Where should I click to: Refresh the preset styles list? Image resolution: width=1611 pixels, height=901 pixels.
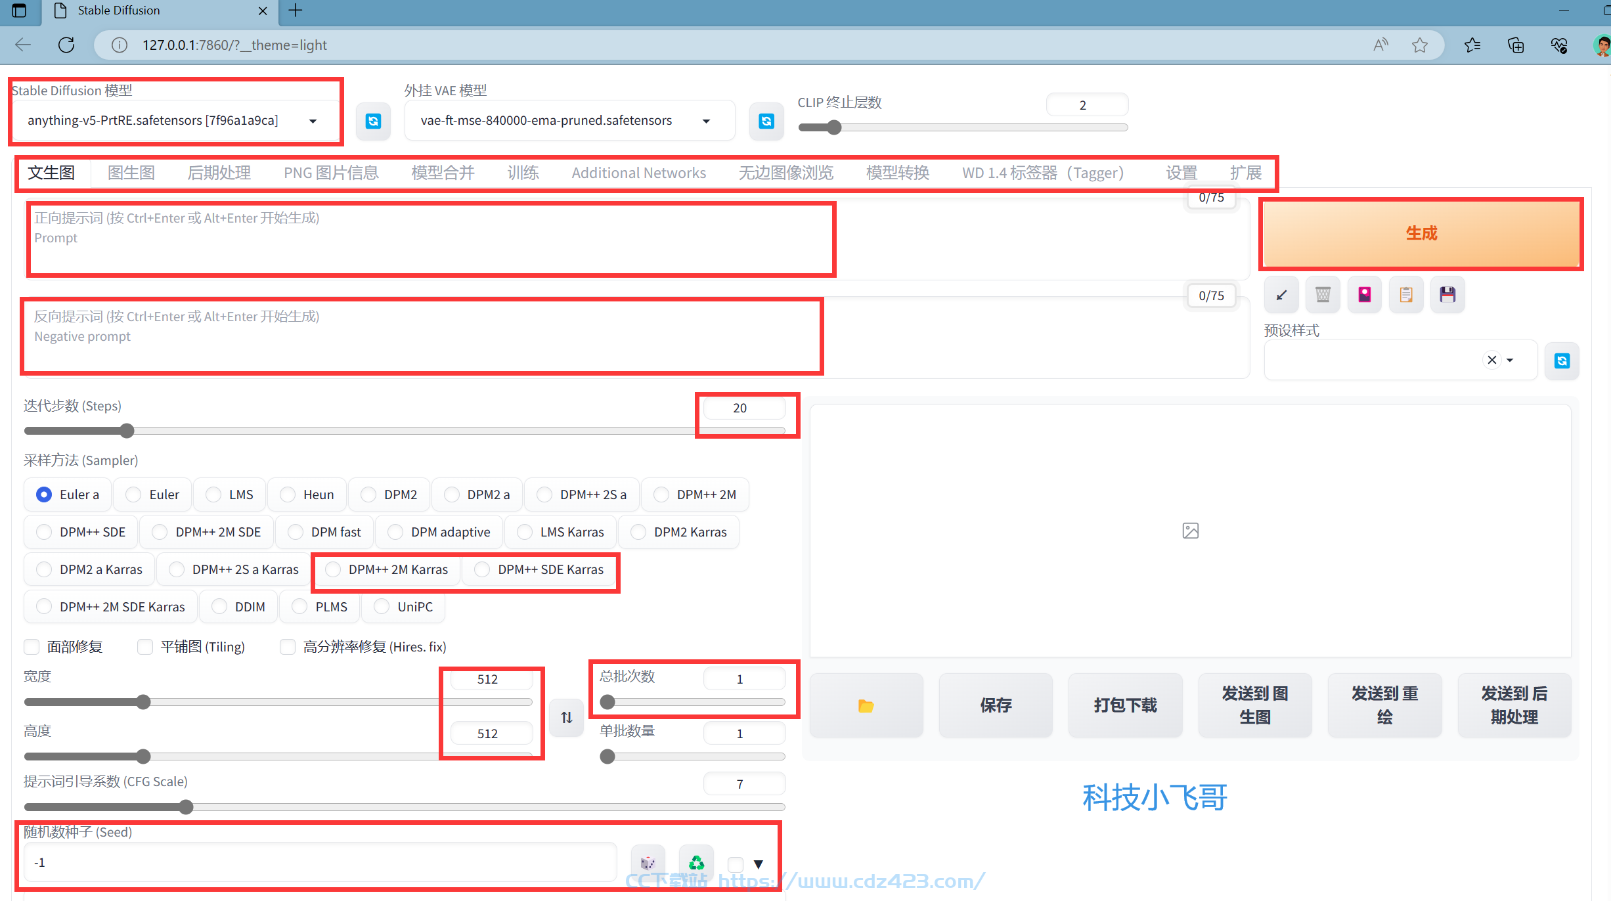tap(1562, 361)
